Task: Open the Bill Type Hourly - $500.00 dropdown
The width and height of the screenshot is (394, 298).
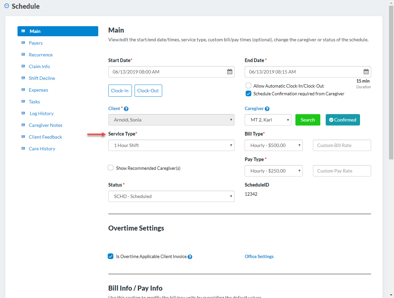Action: tap(274, 145)
